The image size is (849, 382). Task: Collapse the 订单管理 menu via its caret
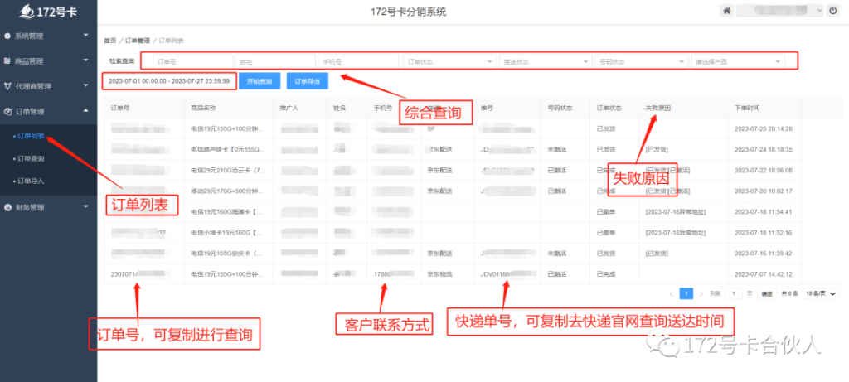85,110
